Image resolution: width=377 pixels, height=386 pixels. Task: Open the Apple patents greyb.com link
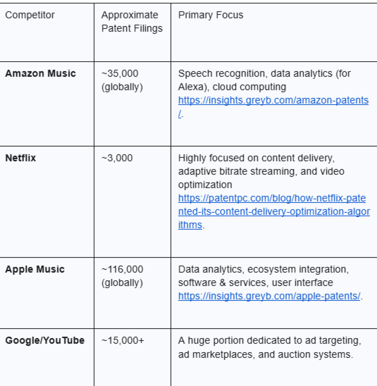[269, 296]
